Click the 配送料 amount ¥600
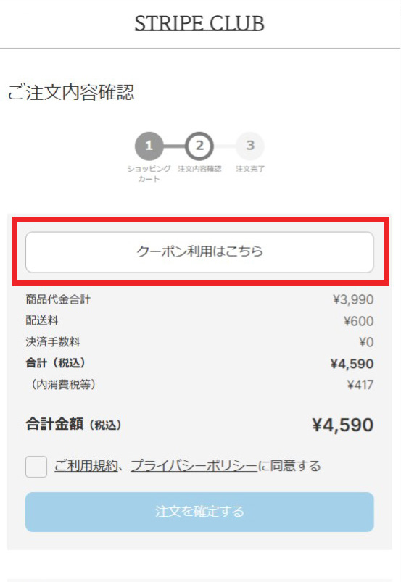This screenshot has width=401, height=582. [358, 321]
